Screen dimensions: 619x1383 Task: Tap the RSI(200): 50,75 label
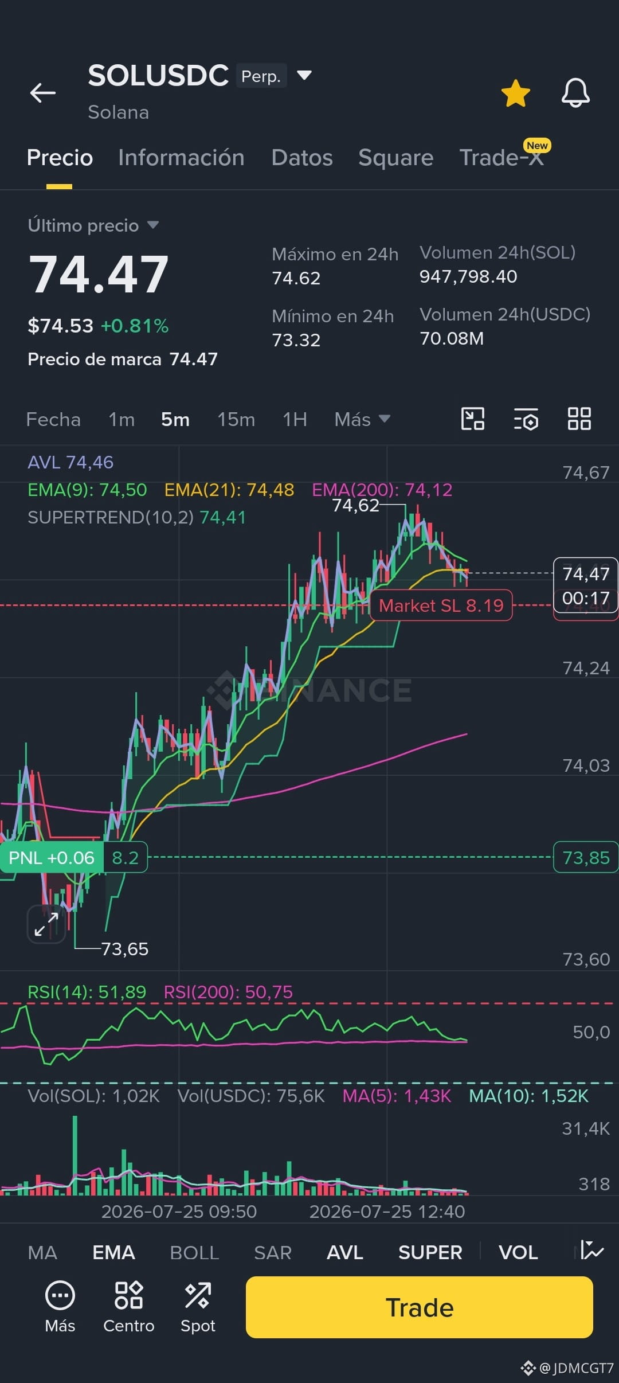pyautogui.click(x=228, y=992)
